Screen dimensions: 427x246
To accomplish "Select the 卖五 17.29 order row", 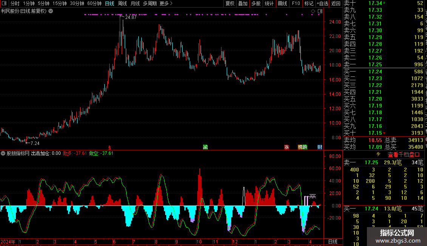I will 384,37.
